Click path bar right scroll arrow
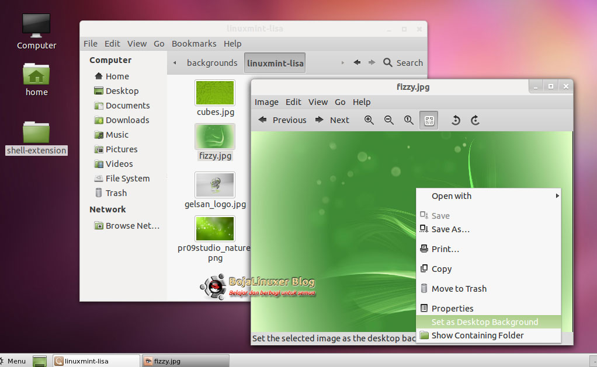The image size is (597, 367). tap(343, 63)
